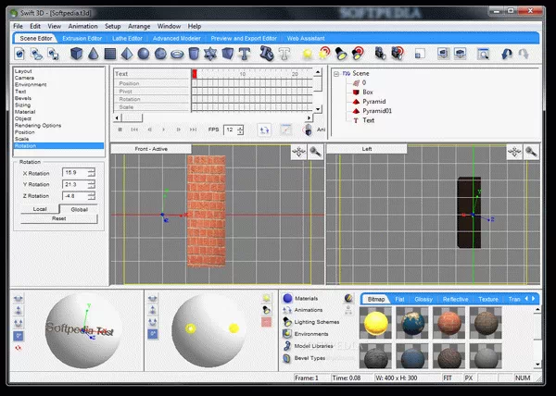Screen dimensions: 556x396
Task: Choose the Earth globe material thumbnail
Action: pyautogui.click(x=412, y=323)
